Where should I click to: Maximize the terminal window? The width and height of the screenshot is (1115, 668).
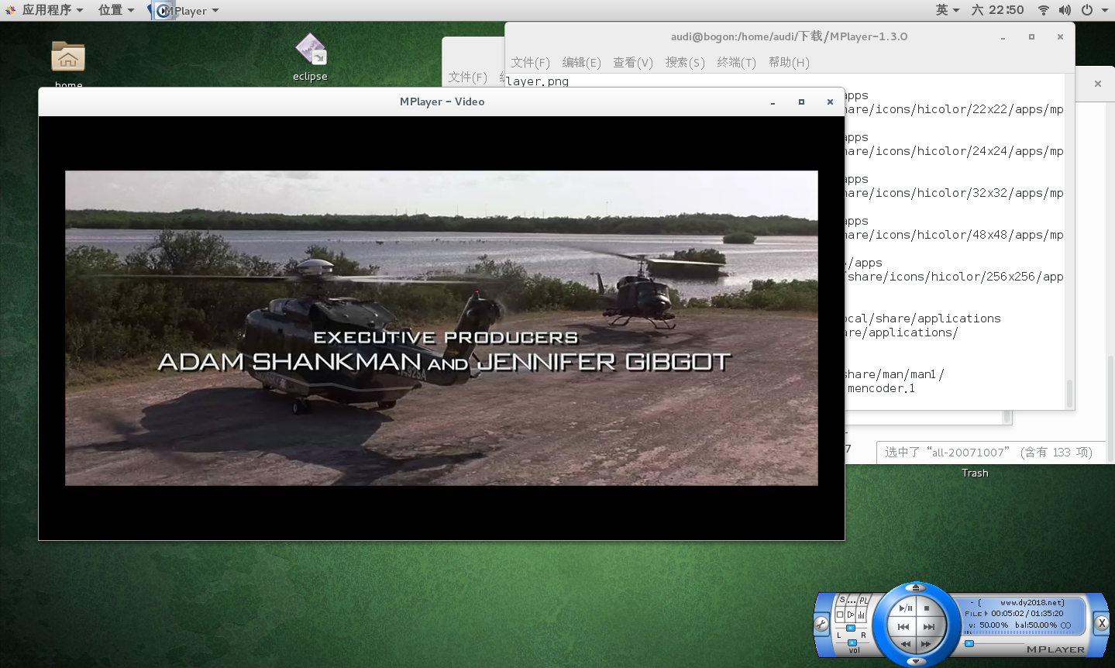tap(1031, 36)
